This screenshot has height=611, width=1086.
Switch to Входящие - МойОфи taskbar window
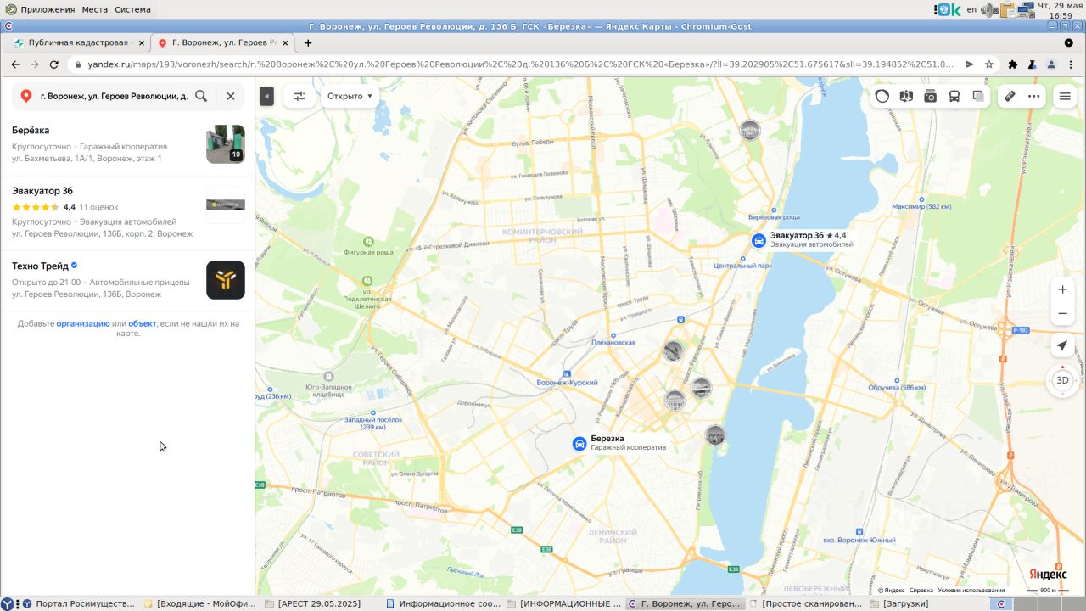click(200, 603)
